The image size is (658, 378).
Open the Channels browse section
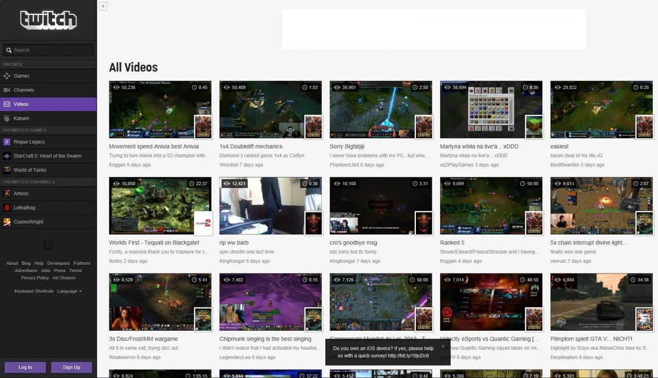pyautogui.click(x=48, y=90)
